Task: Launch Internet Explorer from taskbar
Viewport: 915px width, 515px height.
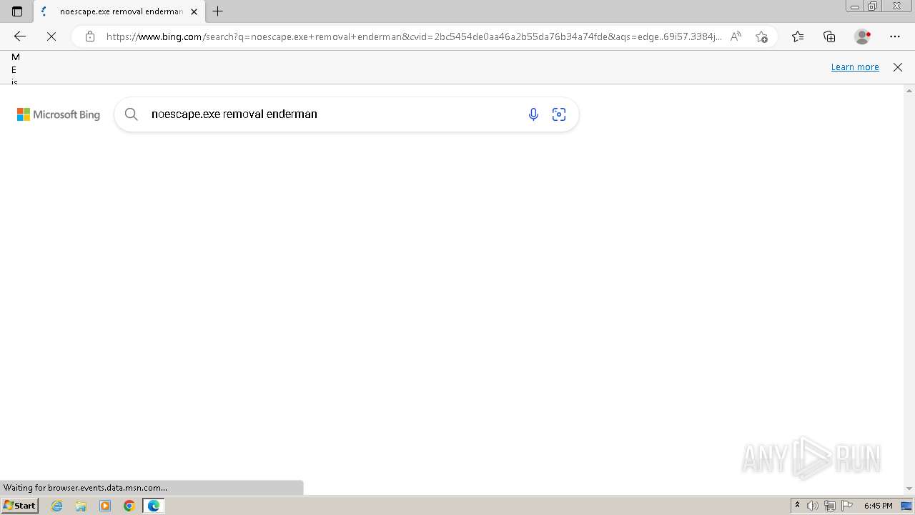Action: [57, 506]
